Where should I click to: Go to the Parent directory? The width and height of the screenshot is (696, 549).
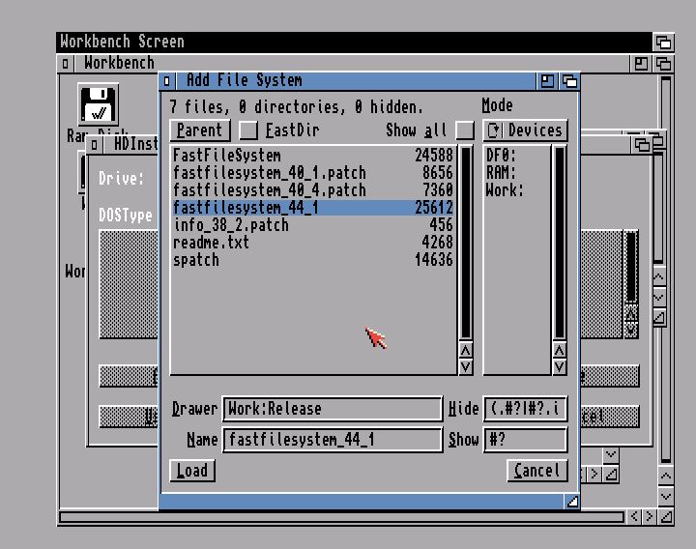pos(199,130)
